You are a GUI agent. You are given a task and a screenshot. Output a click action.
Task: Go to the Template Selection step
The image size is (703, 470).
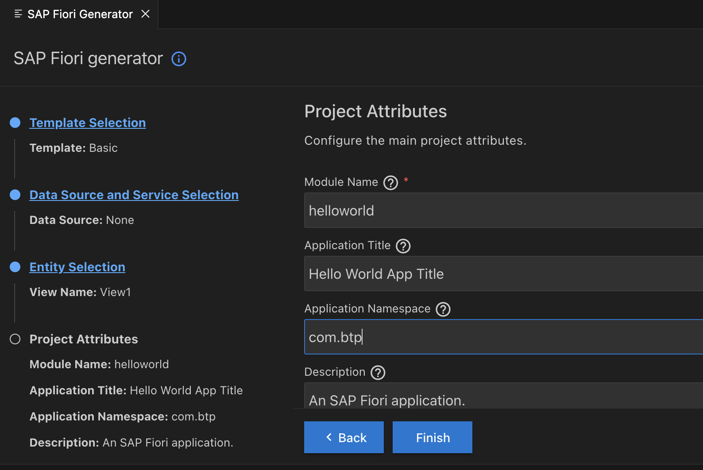pyautogui.click(x=88, y=123)
